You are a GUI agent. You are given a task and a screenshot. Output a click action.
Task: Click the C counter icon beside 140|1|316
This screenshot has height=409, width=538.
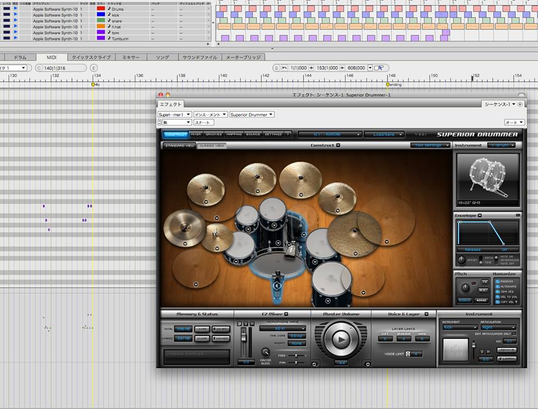[39, 68]
